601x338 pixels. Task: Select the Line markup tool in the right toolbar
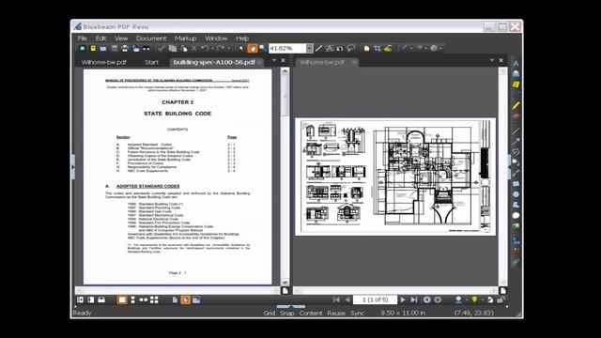click(516, 131)
